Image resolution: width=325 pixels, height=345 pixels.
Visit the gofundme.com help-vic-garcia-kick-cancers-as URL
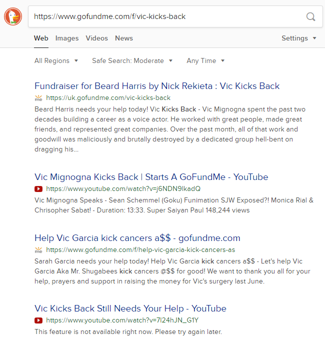pos(140,250)
